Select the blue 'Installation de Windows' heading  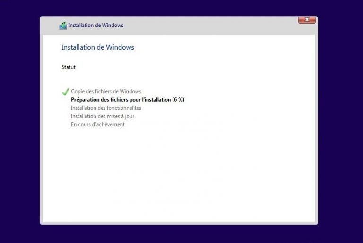[x=98, y=47]
